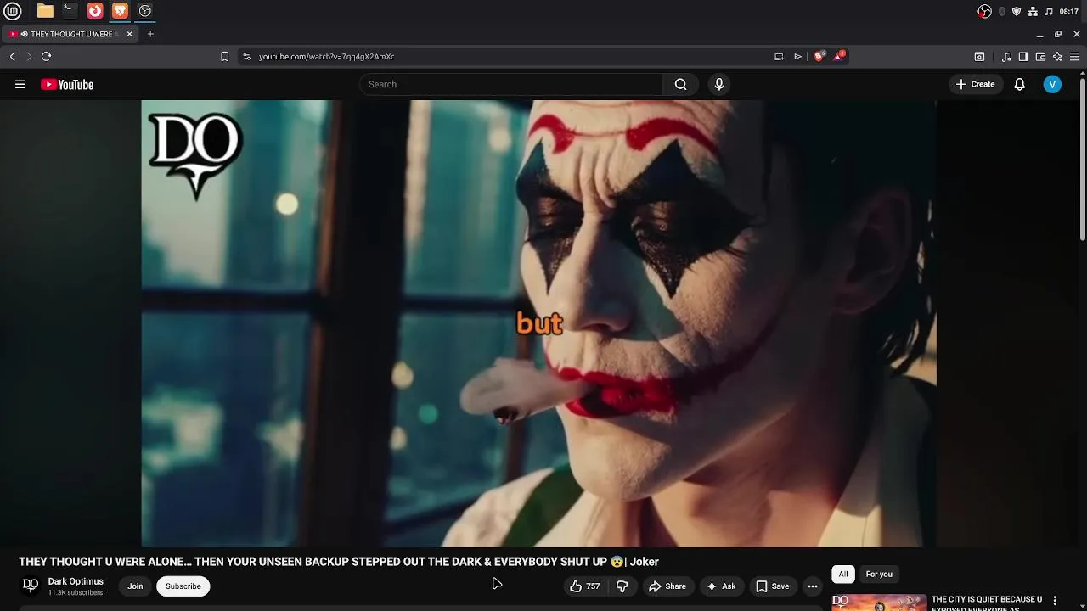
Task: Open the Create button
Action: point(975,84)
